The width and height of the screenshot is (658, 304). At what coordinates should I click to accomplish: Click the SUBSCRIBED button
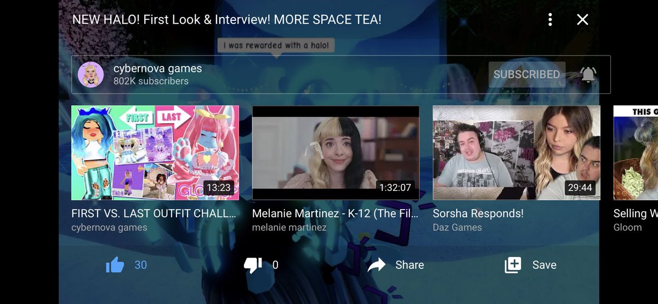(x=526, y=75)
